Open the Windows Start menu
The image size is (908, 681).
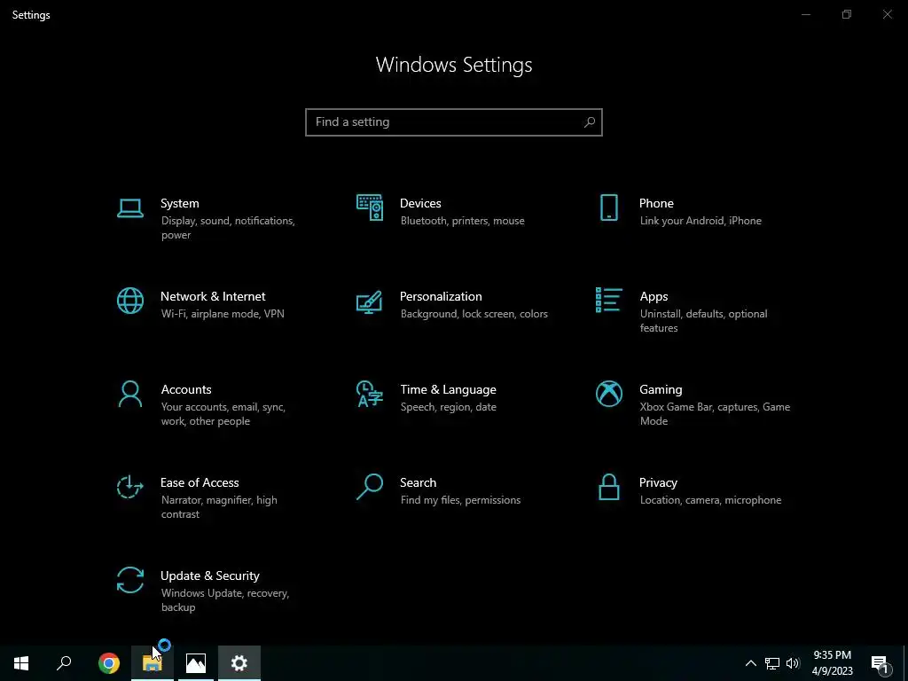coord(21,663)
